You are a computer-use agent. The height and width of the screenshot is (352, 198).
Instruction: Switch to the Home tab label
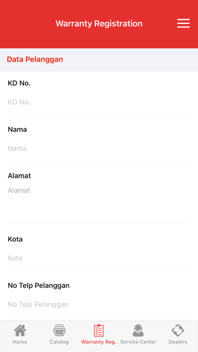coord(20,342)
